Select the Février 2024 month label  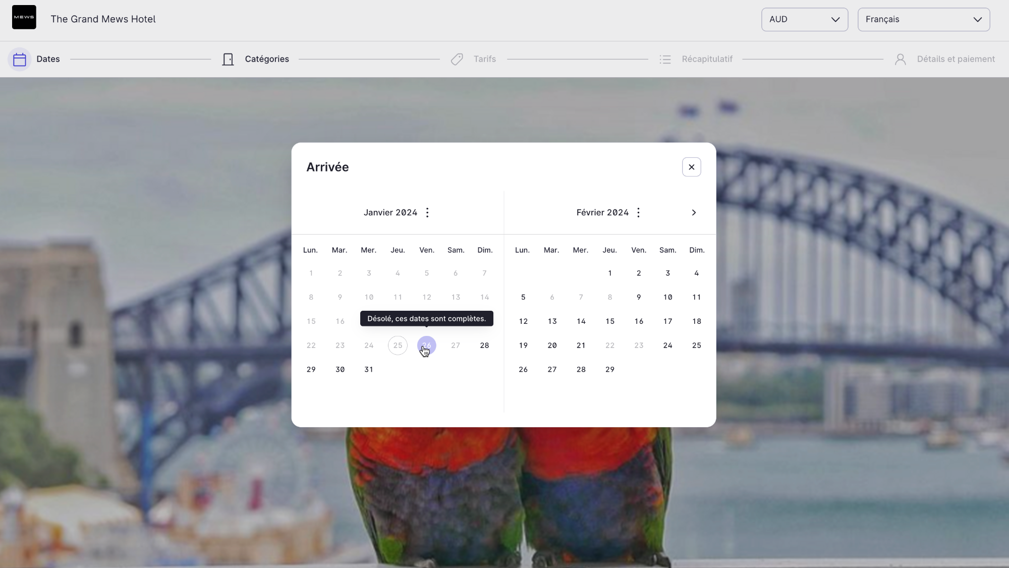pyautogui.click(x=602, y=212)
